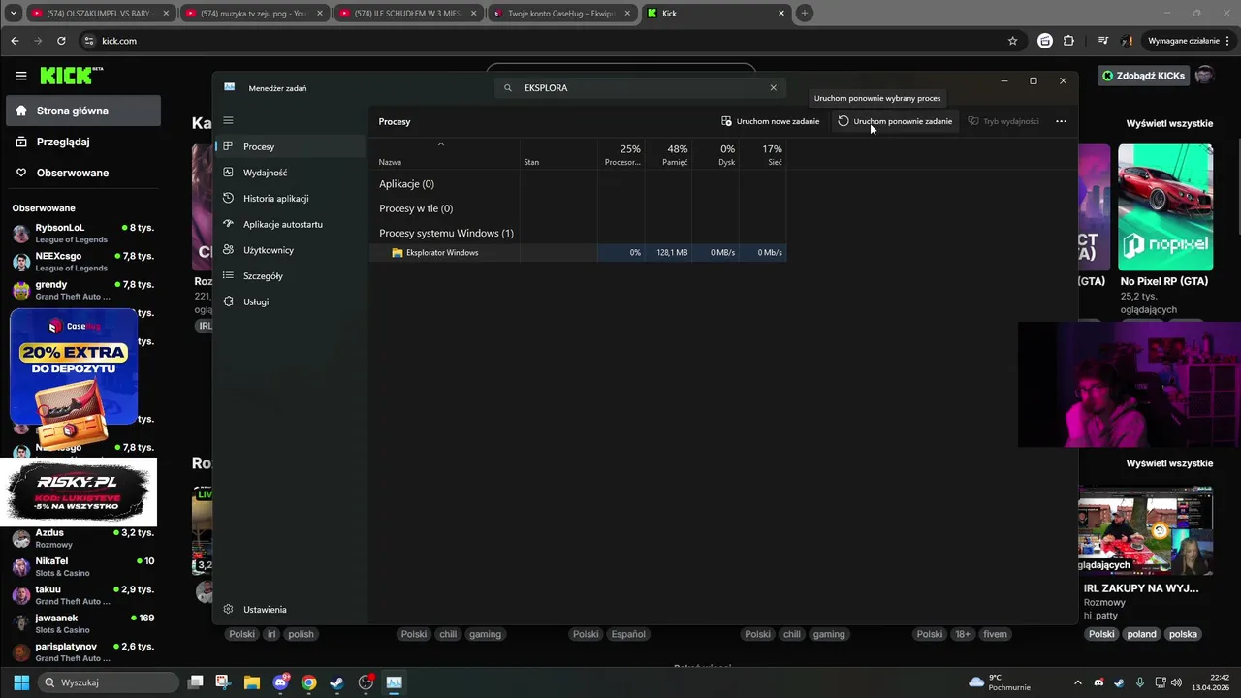
Task: Click the hi_patty streamer name
Action: click(1100, 615)
